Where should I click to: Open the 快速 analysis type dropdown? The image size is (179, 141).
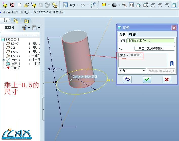coord(132,71)
